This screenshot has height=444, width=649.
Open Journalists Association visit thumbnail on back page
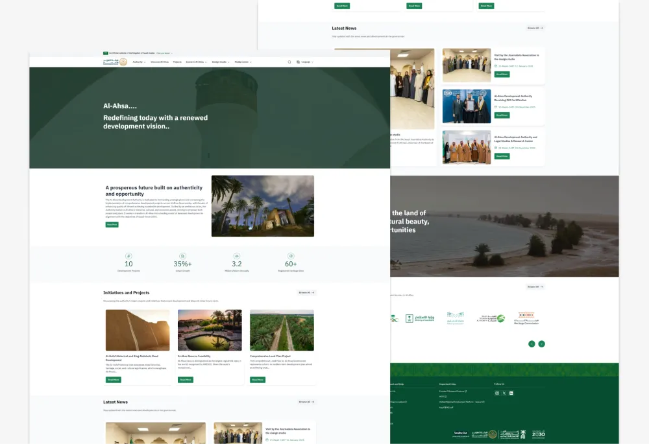click(x=467, y=65)
